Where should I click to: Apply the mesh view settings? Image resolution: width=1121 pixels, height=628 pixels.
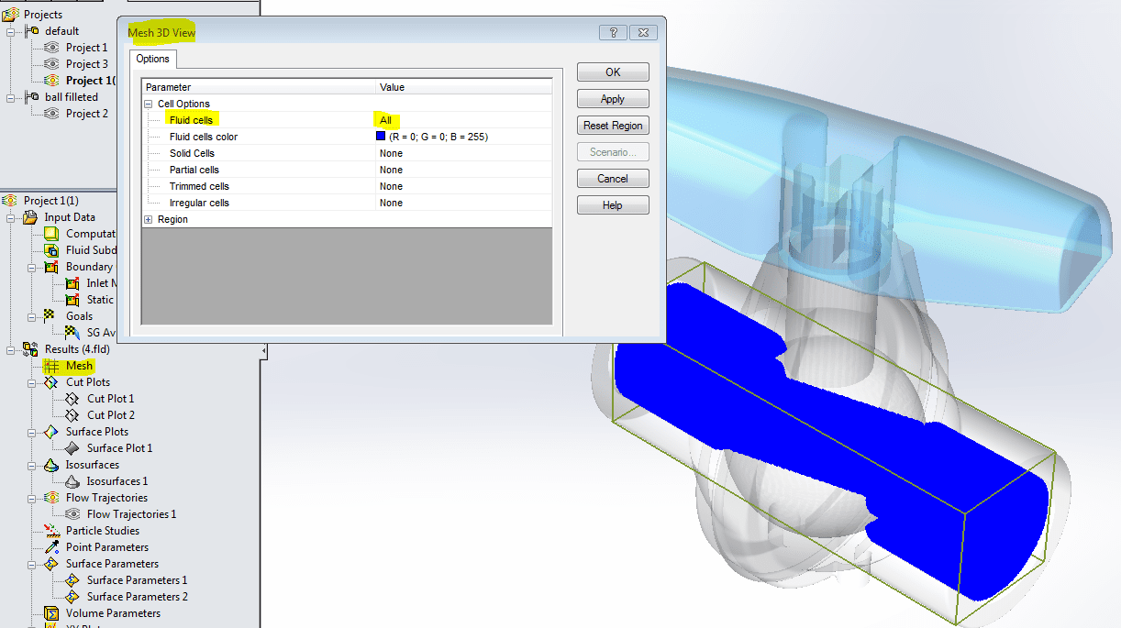coord(613,98)
